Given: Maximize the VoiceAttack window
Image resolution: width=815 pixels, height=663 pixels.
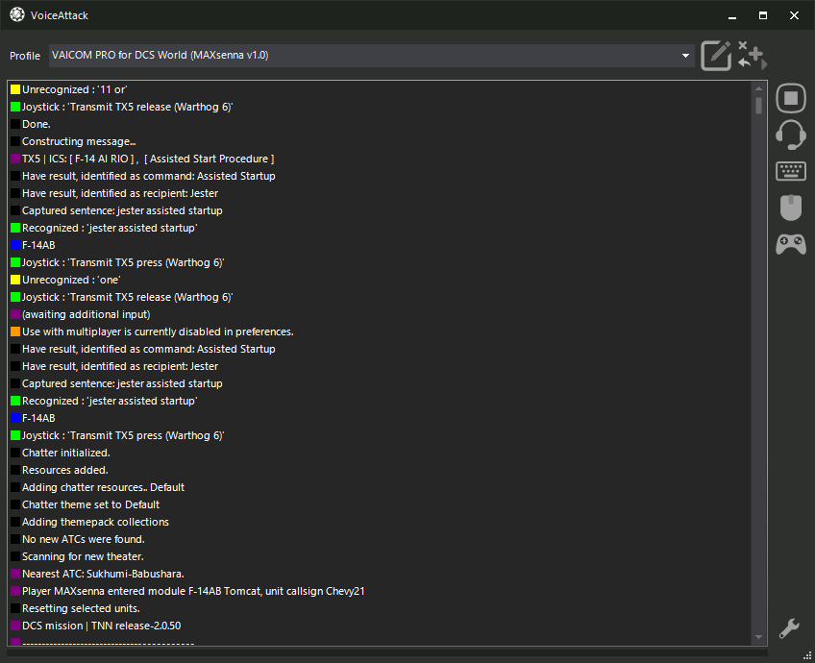Looking at the screenshot, I should coord(763,15).
